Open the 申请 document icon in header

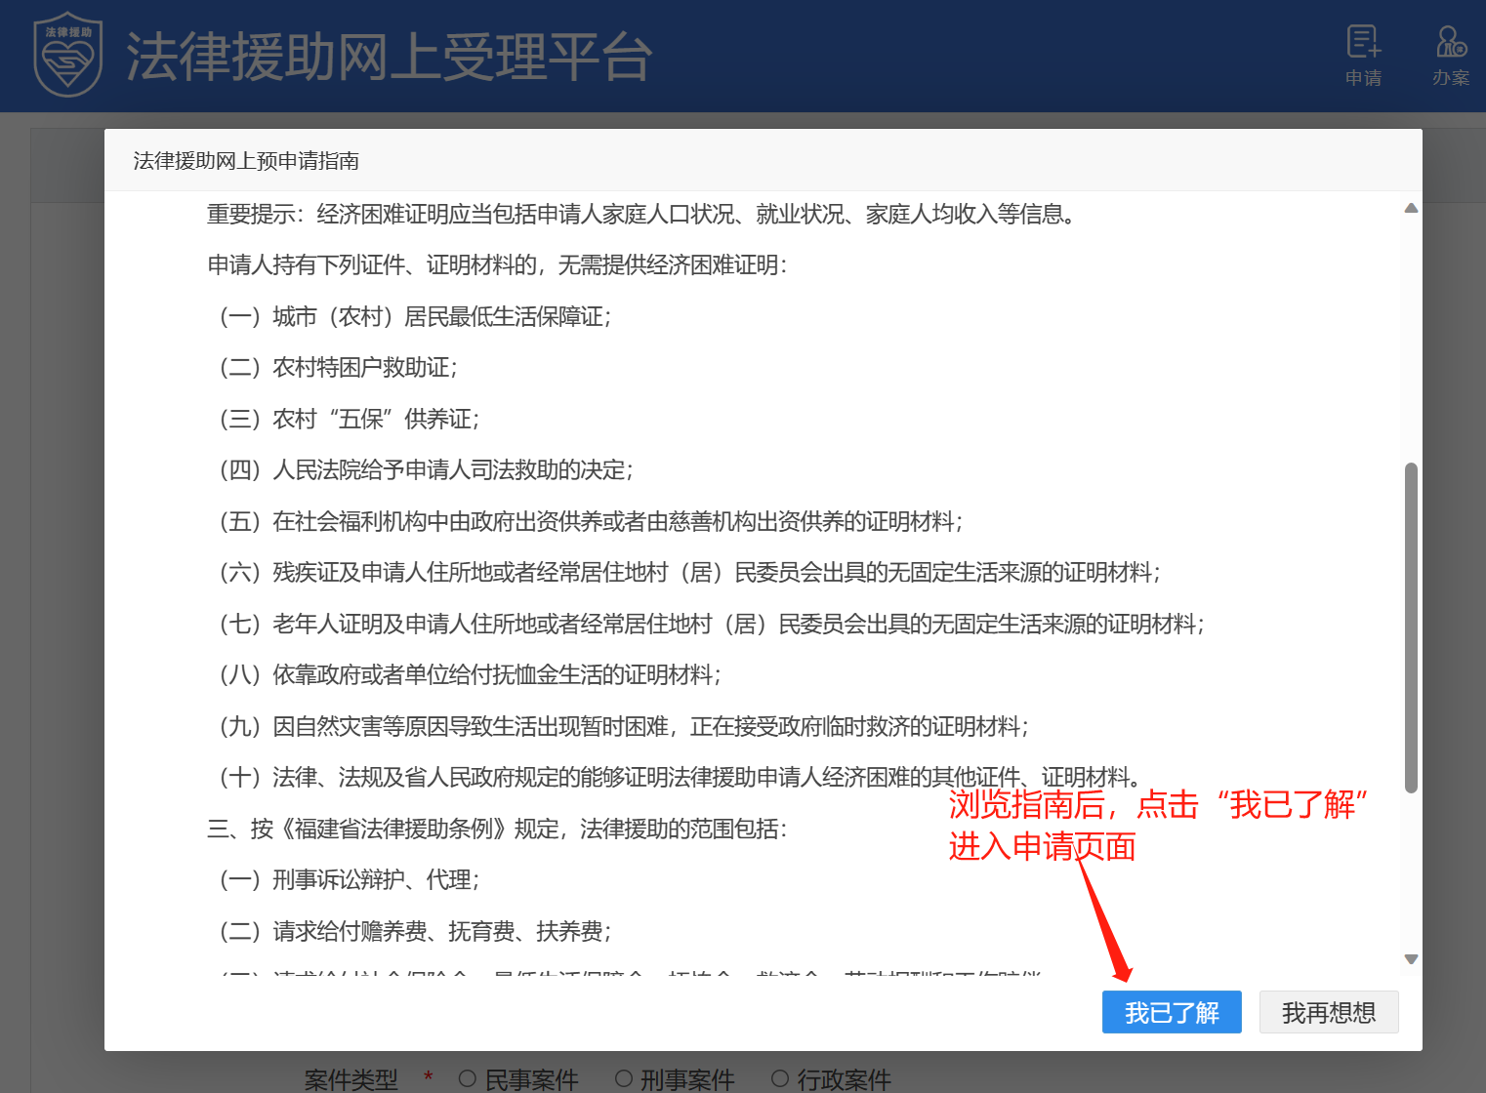pos(1363,44)
